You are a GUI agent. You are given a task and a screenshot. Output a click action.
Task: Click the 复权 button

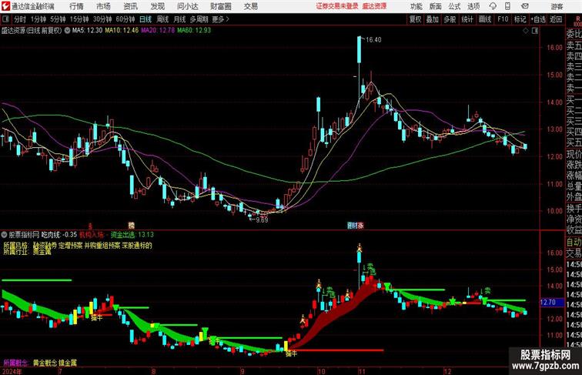click(x=415, y=19)
